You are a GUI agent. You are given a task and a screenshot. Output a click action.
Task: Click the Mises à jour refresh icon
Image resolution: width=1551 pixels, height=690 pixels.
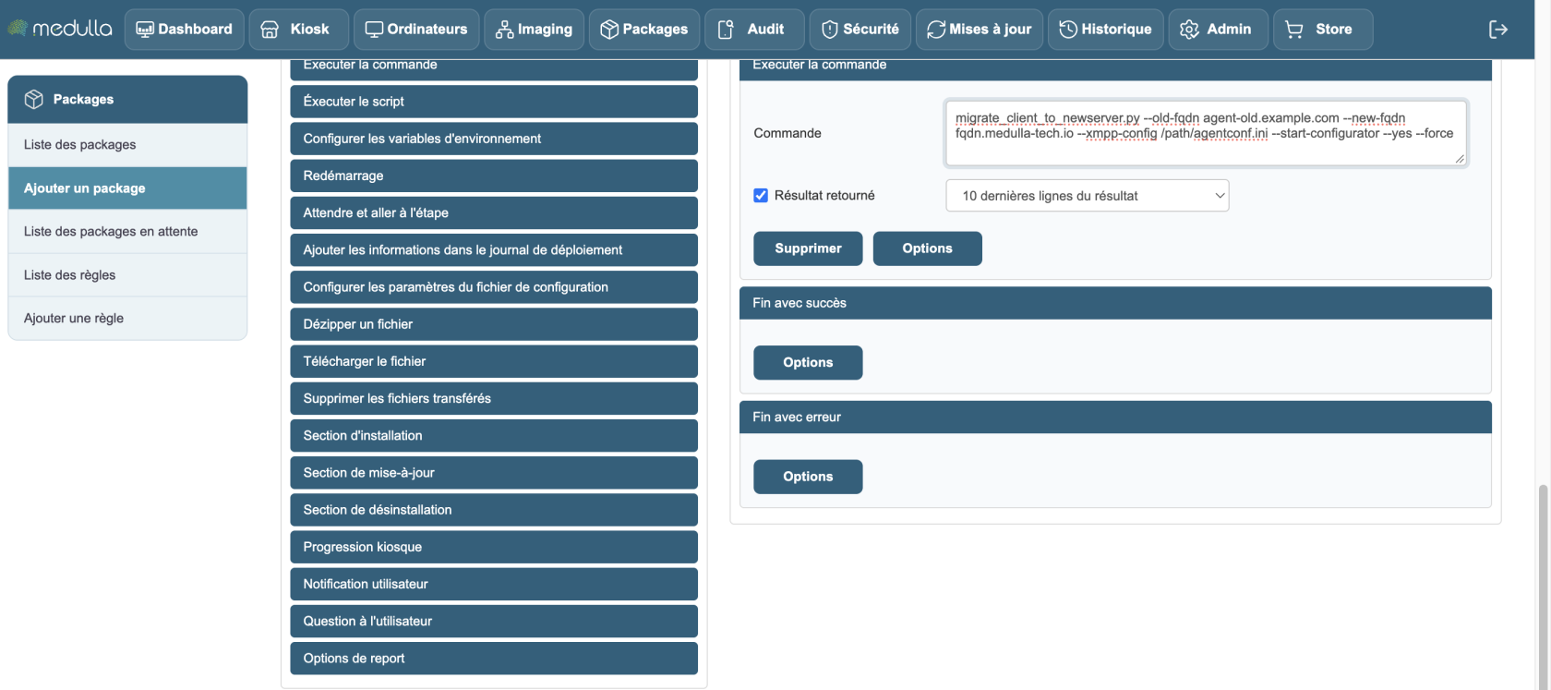936,30
